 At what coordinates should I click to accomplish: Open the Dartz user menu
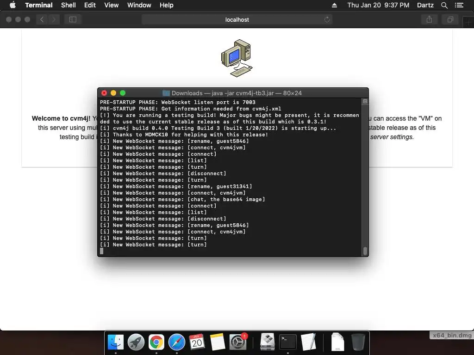coord(425,5)
